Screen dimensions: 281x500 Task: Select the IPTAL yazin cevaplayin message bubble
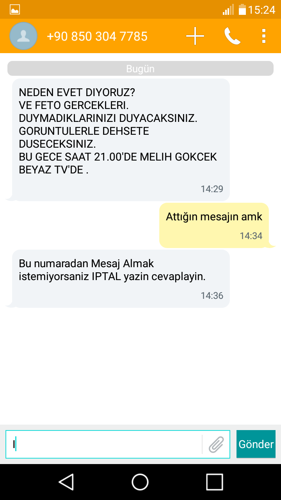(x=121, y=279)
